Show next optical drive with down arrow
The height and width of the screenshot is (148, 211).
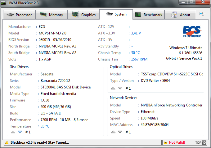point(120,88)
